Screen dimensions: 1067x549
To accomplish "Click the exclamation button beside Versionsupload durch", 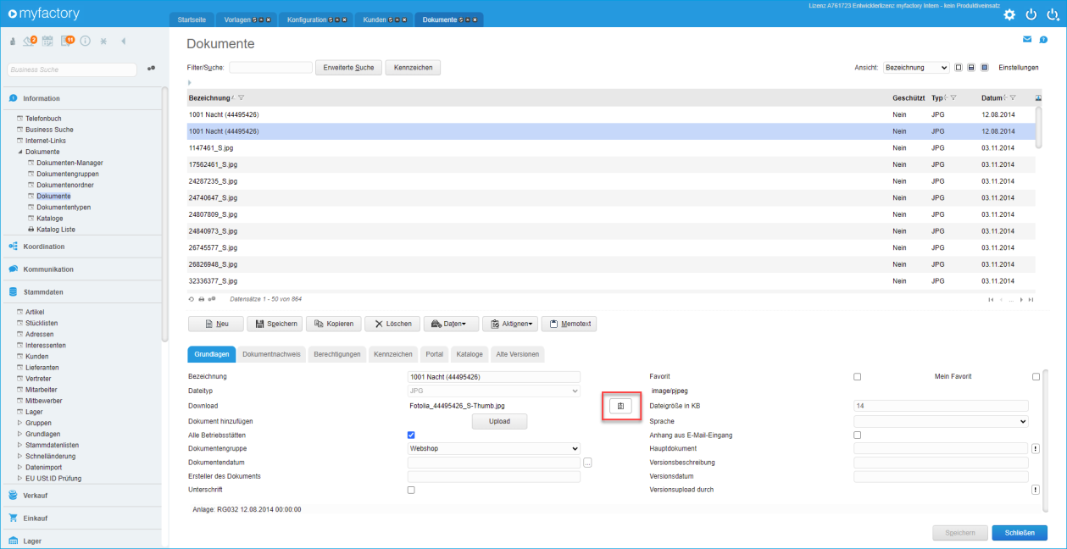I will [1036, 490].
